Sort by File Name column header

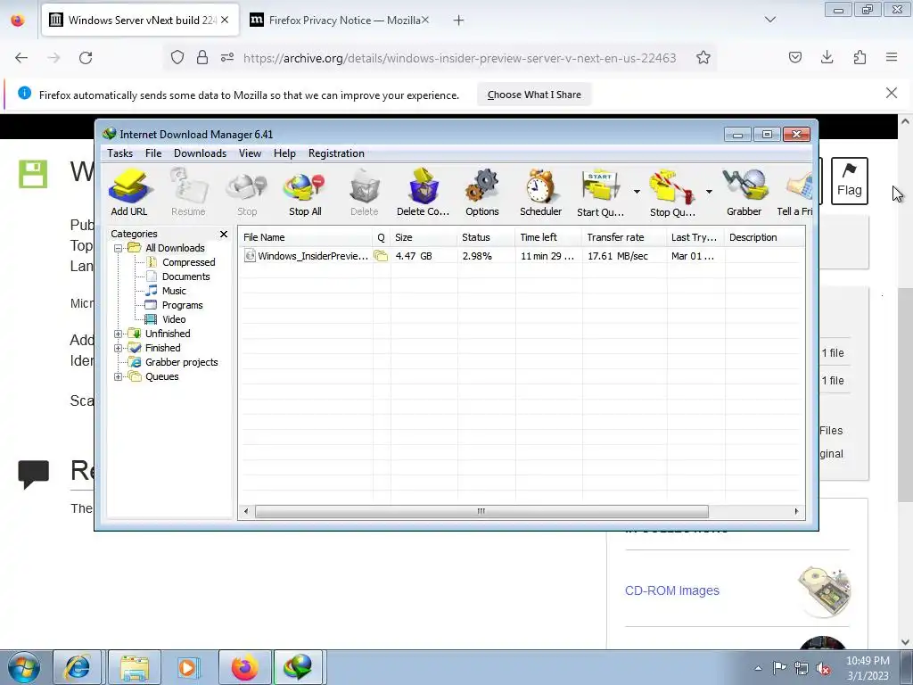pos(306,237)
